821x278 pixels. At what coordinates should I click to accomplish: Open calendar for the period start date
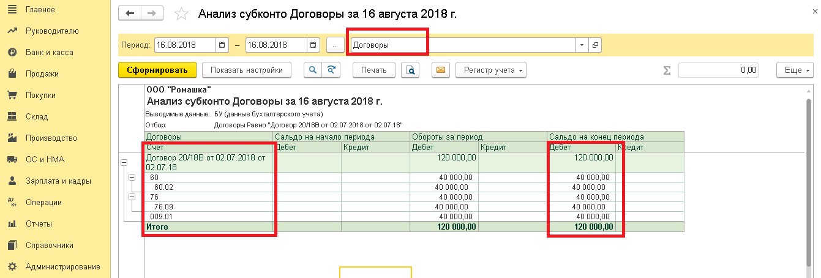[222, 45]
